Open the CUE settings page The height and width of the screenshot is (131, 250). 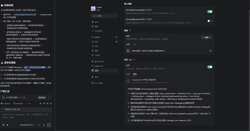point(104,46)
